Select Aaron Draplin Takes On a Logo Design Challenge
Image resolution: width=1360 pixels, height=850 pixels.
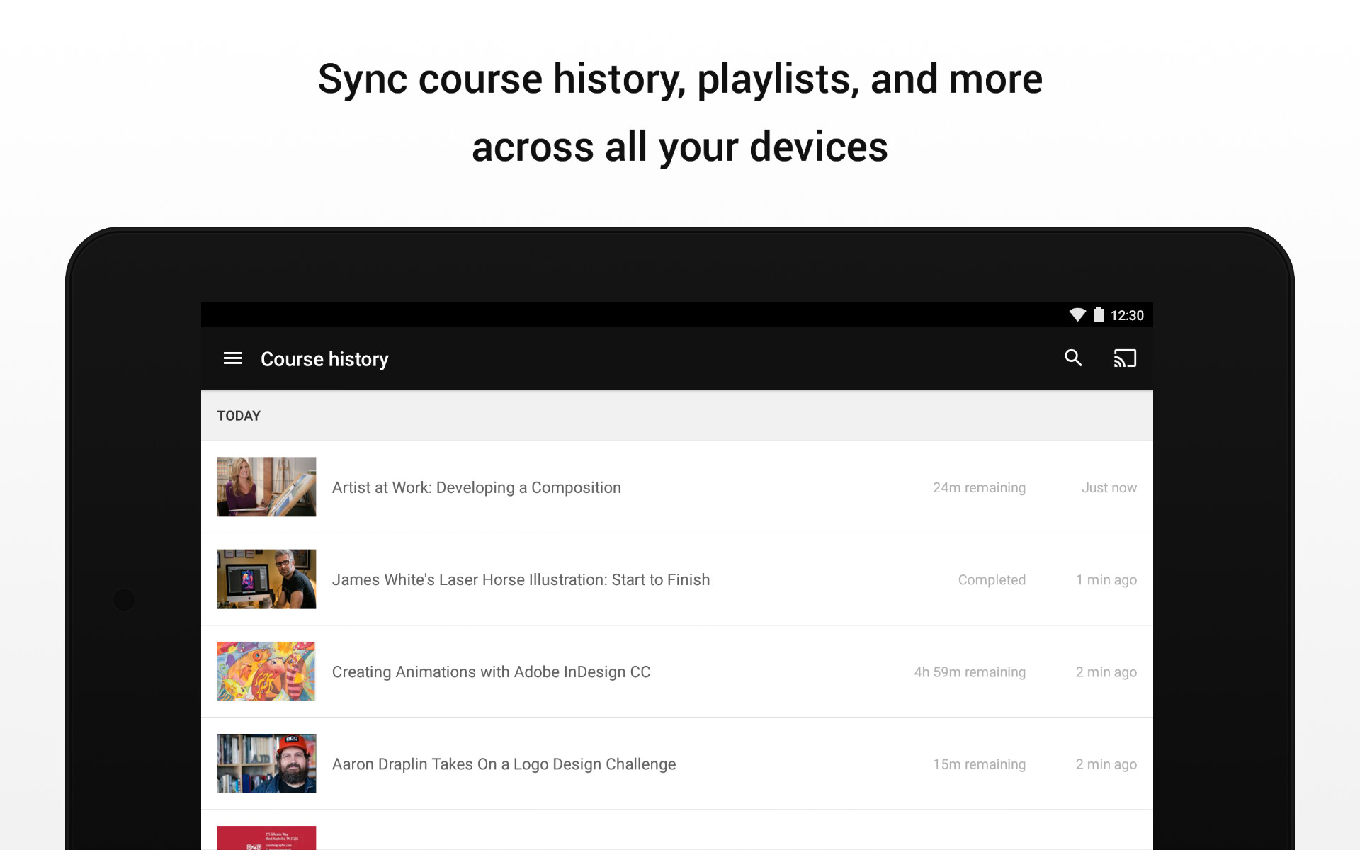click(504, 764)
